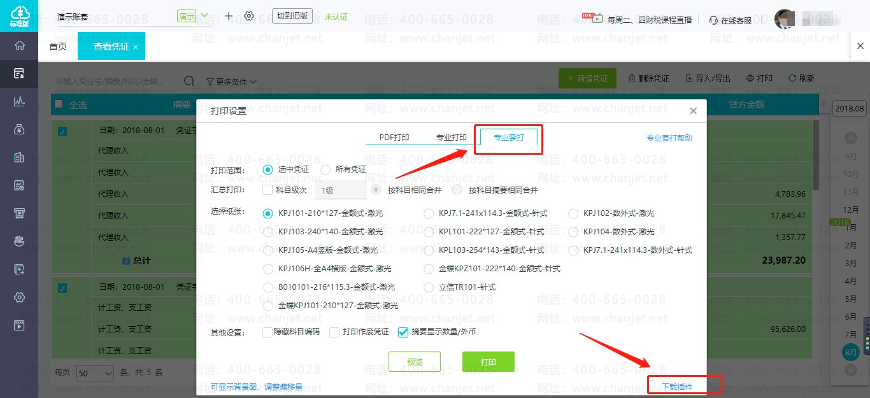This screenshot has width=870, height=398.
Task: Click the 切到旧版 button
Action: tap(292, 16)
